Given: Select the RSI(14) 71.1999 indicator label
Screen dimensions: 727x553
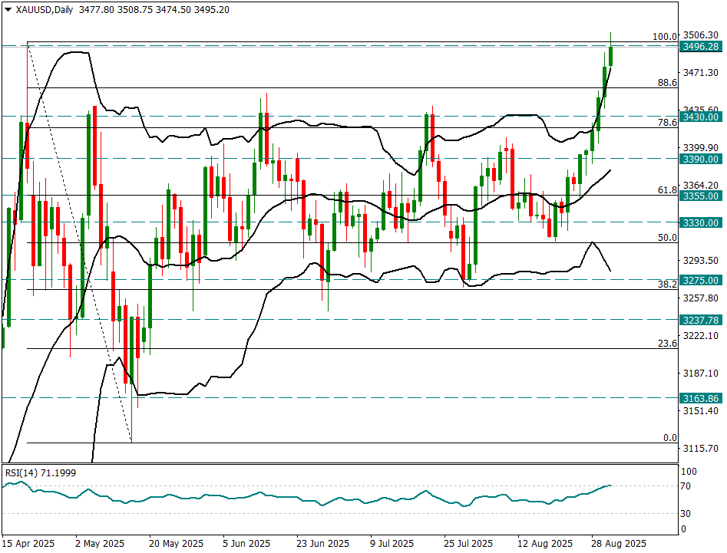Looking at the screenshot, I should [x=41, y=473].
